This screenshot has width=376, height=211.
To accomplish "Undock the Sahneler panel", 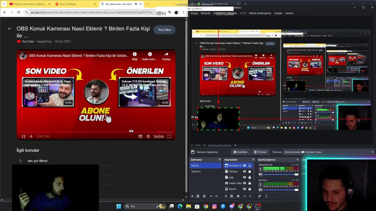I will 219,160.
